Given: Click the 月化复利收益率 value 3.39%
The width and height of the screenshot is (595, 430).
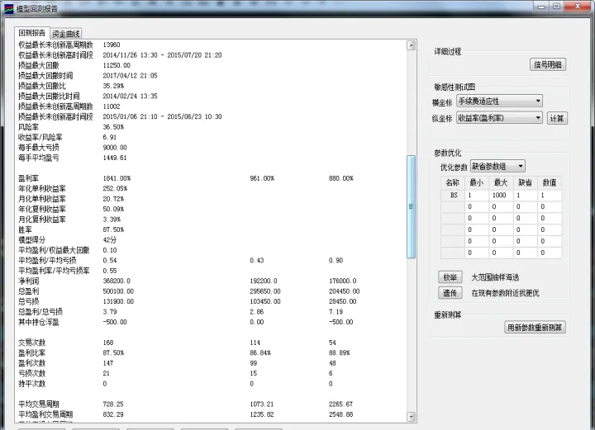Looking at the screenshot, I should tap(112, 220).
